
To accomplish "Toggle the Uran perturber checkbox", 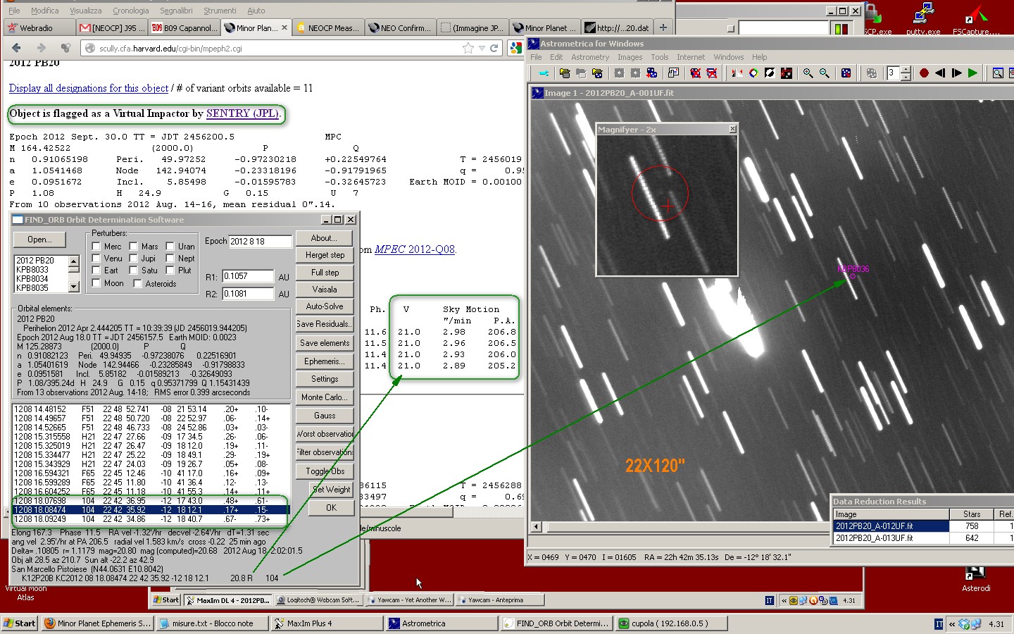I will [x=170, y=247].
